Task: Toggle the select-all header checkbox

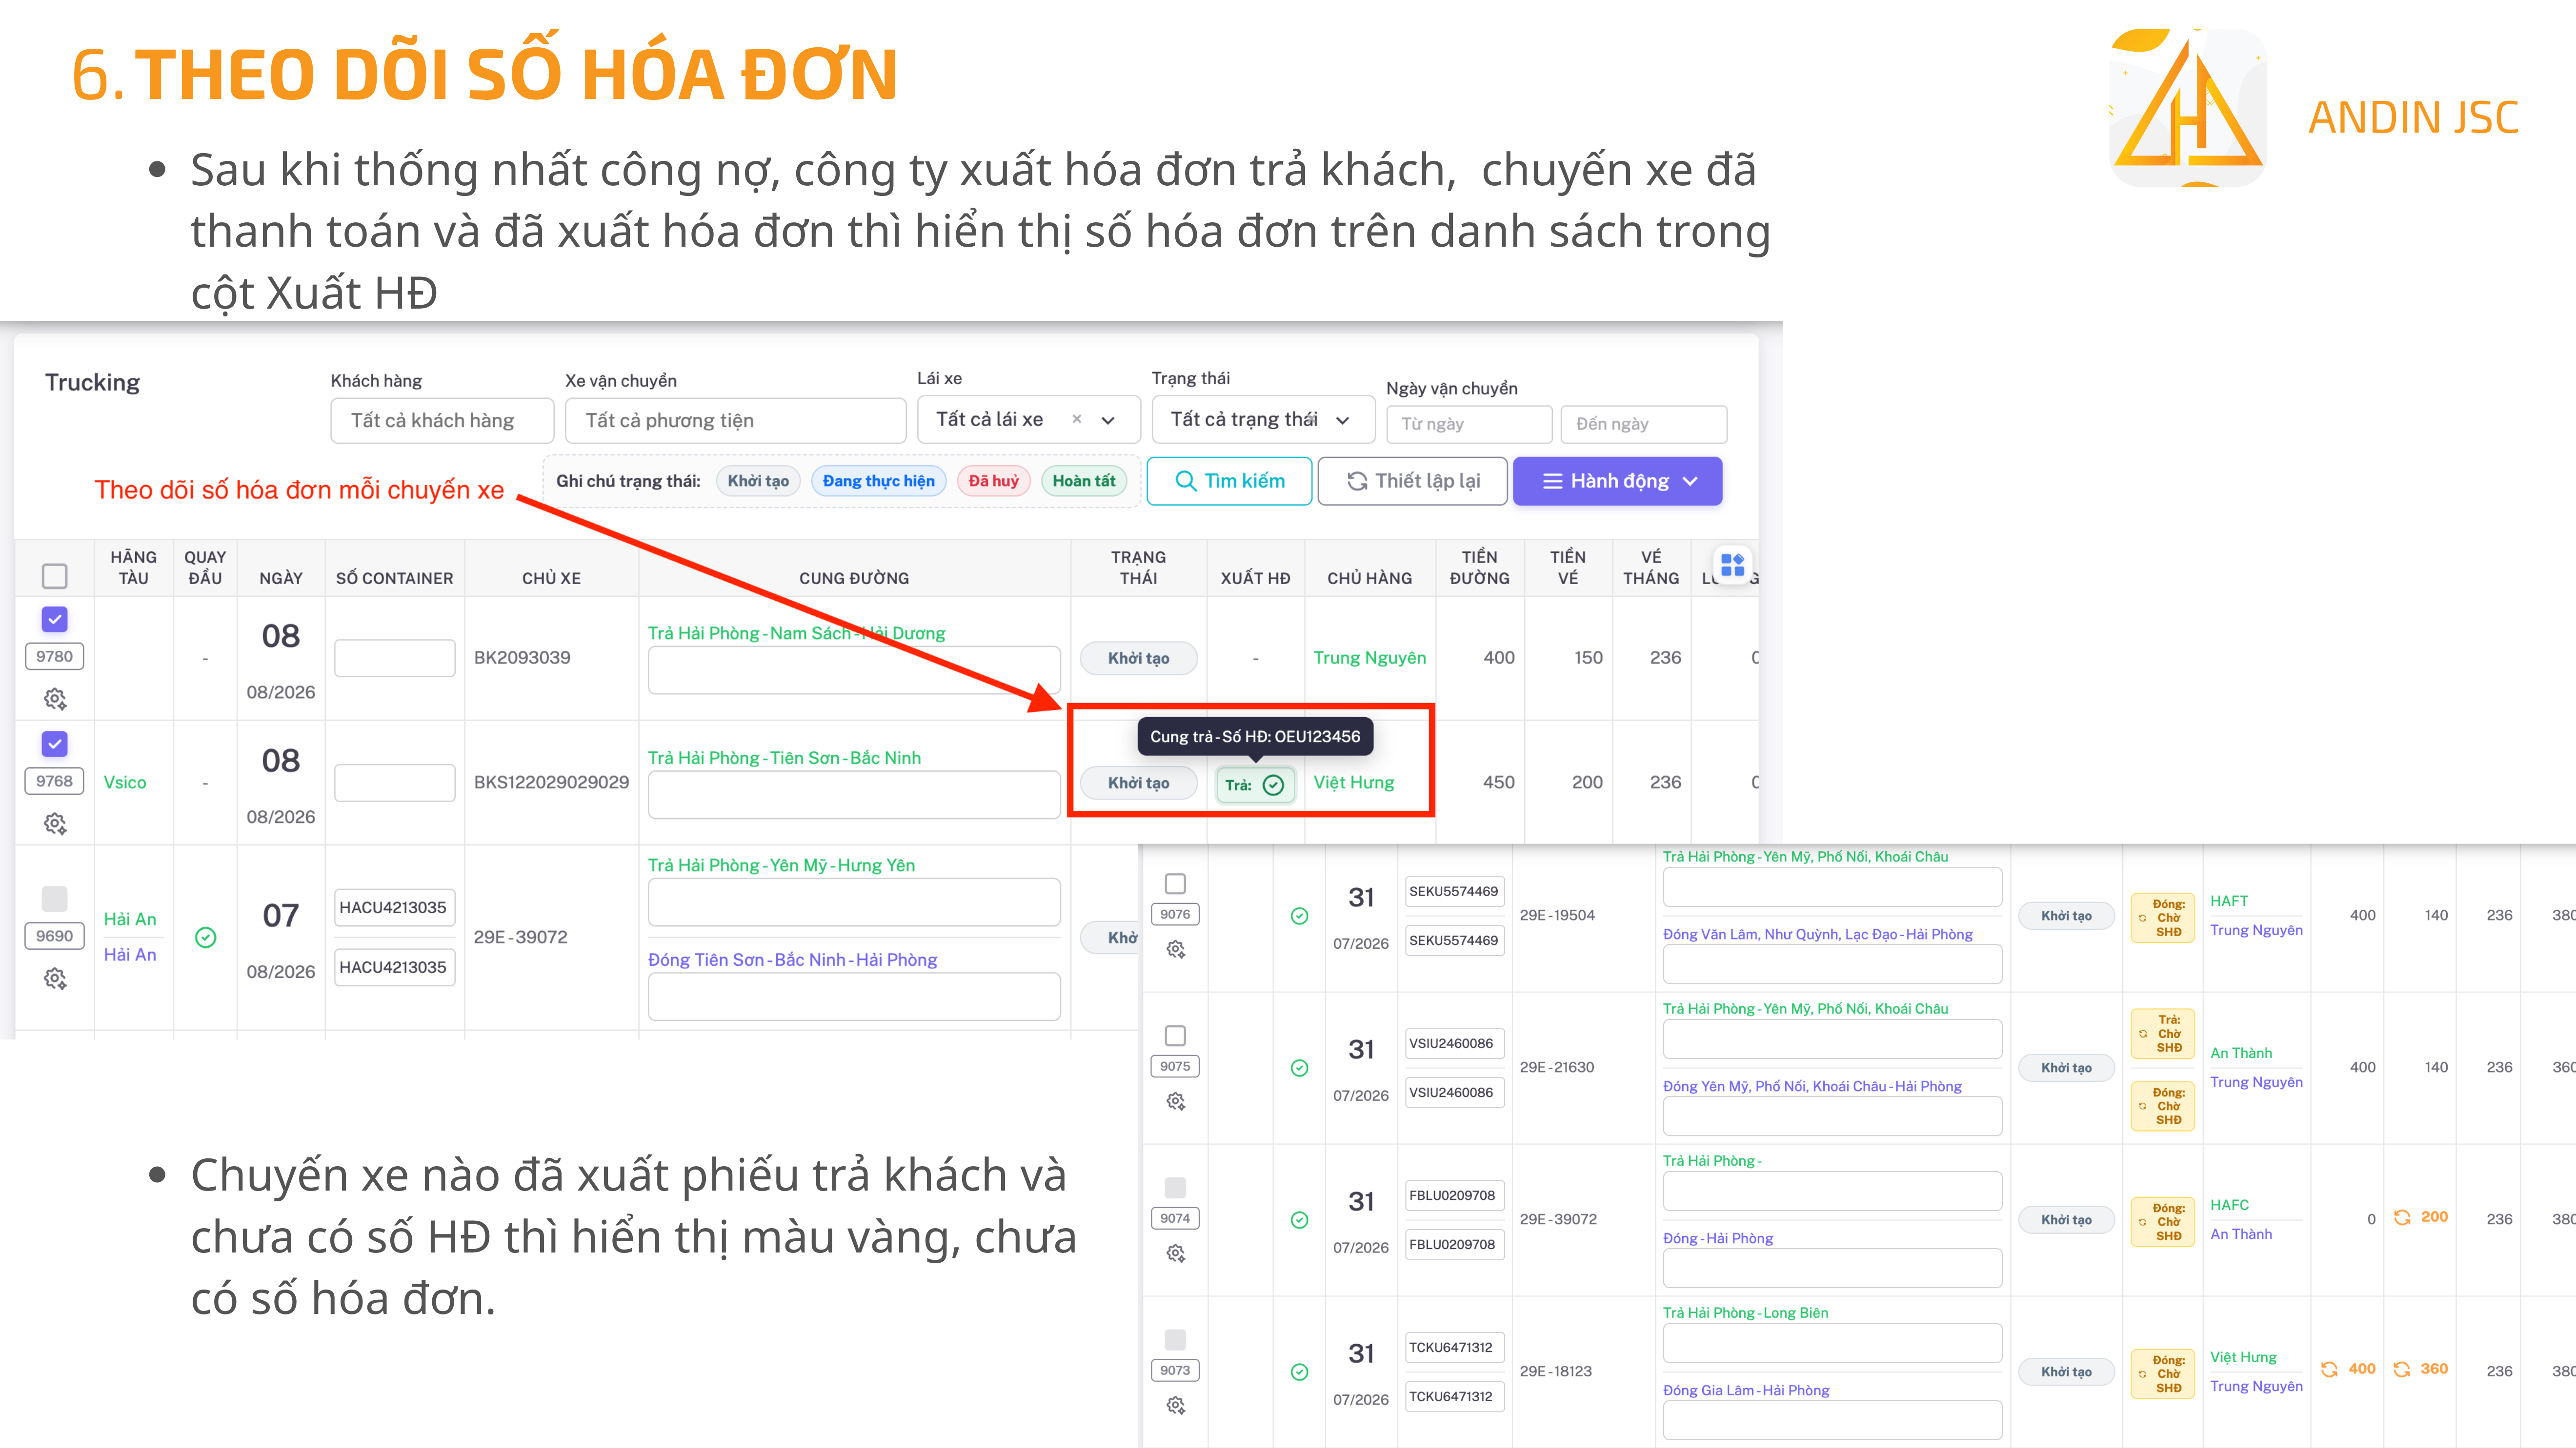Action: pos(55,576)
